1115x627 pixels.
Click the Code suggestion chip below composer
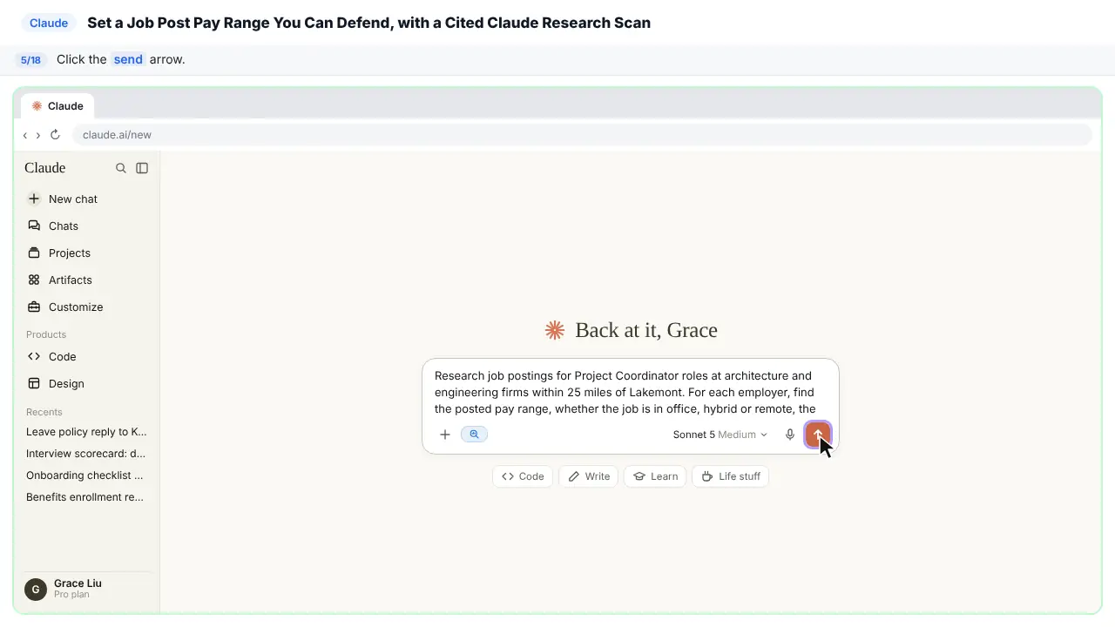(x=523, y=476)
